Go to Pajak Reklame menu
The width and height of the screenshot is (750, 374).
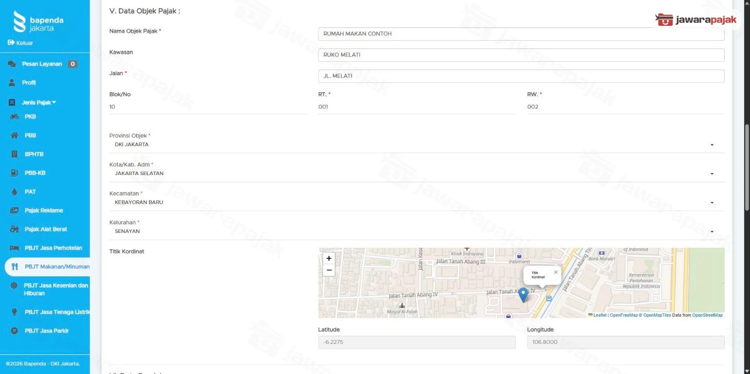(x=44, y=210)
